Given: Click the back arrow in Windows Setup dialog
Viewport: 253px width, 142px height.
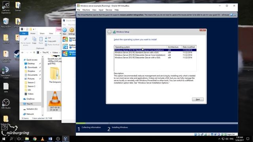Looking at the screenshot, I should 110,32.
